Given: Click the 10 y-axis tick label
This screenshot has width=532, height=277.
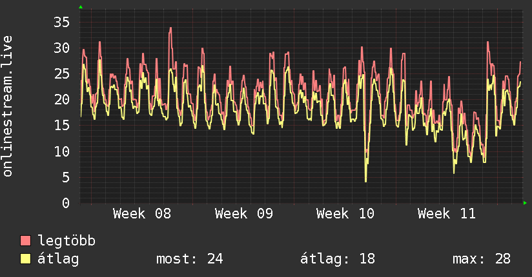Looking at the screenshot, I should (x=62, y=151).
